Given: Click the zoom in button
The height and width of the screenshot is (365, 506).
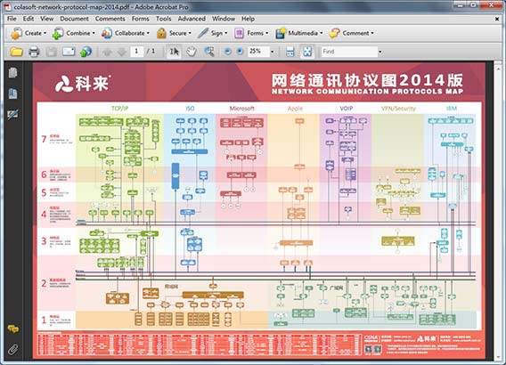Looking at the screenshot, I should pos(240,52).
